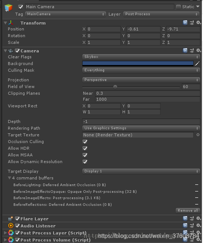Open Projection dropdown showing Perspective
The width and height of the screenshot is (203, 243).
coord(141,80)
